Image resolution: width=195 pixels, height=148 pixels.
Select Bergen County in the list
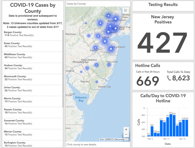pyautogui.click(x=32, y=34)
